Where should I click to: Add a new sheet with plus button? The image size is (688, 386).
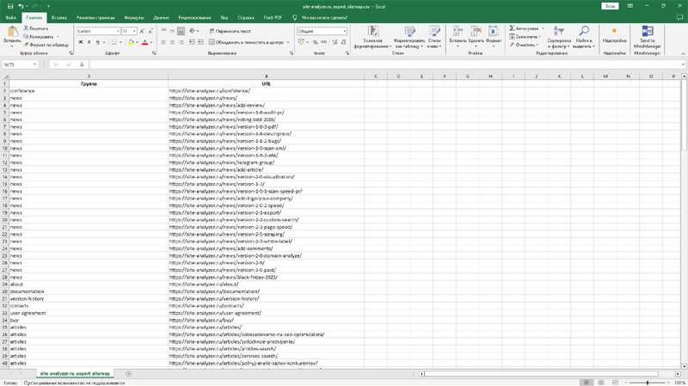point(128,374)
